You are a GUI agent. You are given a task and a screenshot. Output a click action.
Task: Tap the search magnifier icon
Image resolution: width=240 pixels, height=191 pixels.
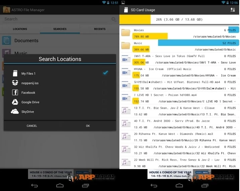tap(113, 19)
